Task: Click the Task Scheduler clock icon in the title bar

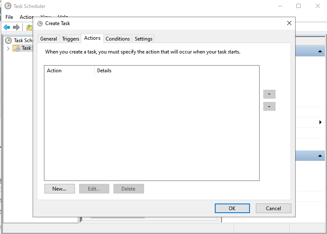Action: pos(8,6)
